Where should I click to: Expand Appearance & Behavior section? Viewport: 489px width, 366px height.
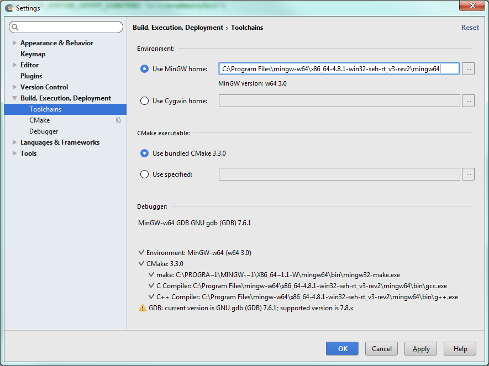14,43
